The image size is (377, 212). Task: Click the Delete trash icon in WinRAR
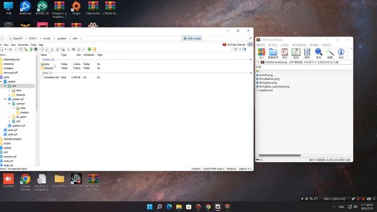[307, 54]
